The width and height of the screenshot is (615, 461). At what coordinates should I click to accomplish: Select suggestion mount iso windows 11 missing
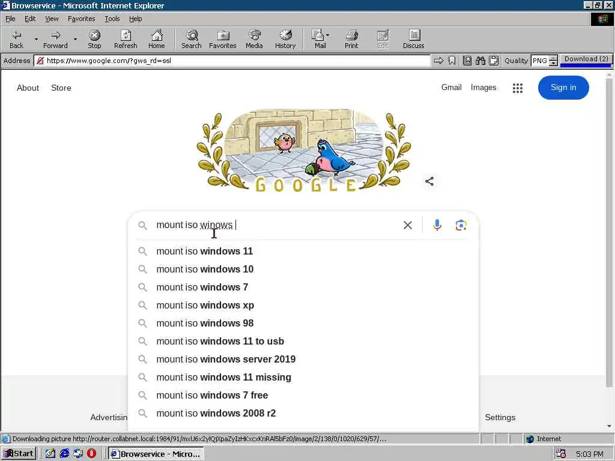(303, 378)
